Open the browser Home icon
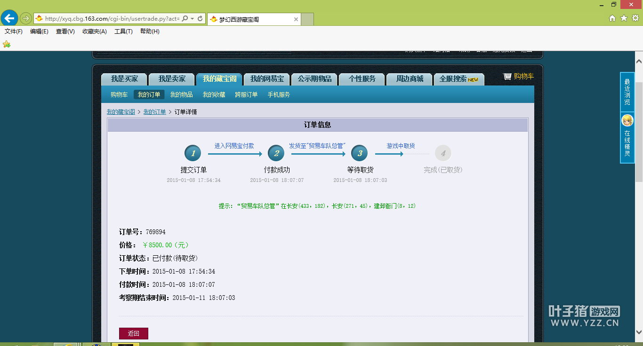The width and height of the screenshot is (643, 346). (612, 18)
